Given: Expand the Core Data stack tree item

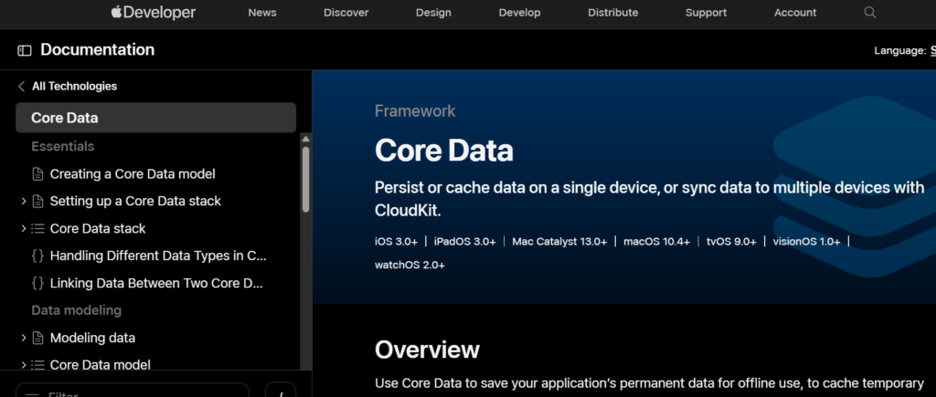Looking at the screenshot, I should (x=23, y=228).
